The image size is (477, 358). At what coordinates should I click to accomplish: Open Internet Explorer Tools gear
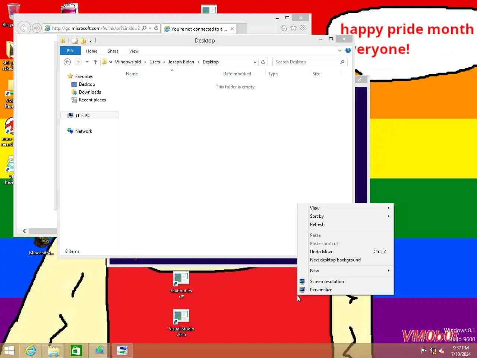[303, 28]
